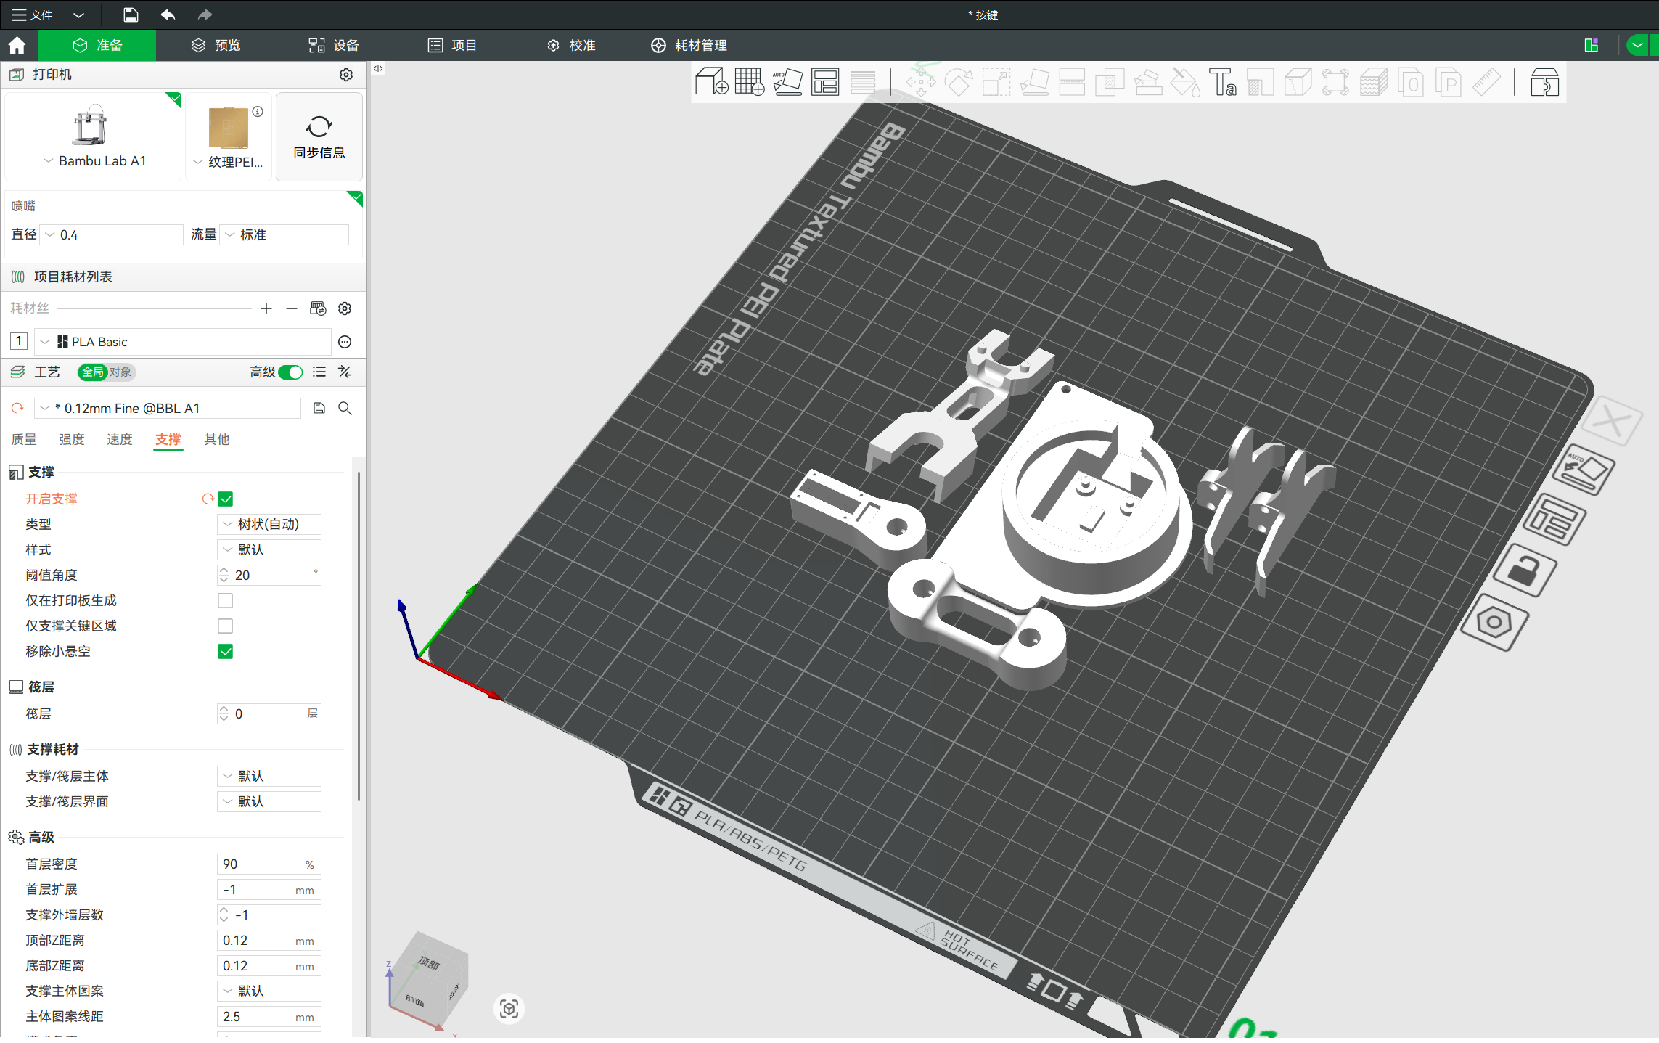Click the 同步信息 button

click(319, 136)
